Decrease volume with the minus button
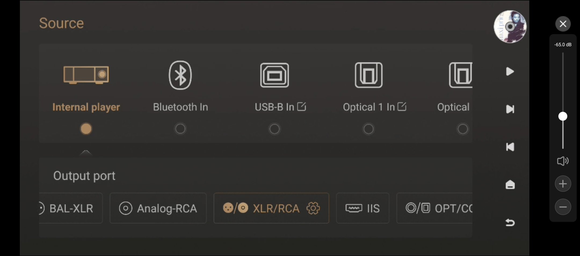The height and width of the screenshot is (256, 580). click(x=563, y=207)
